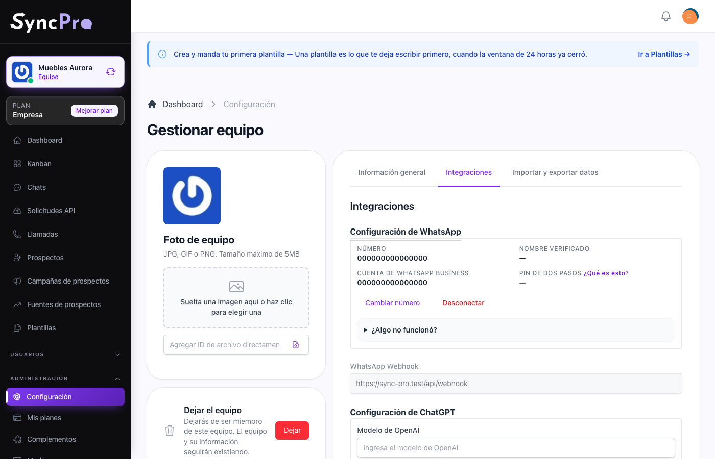This screenshot has height=459, width=715.
Task: Click the Mis planes card icon
Action: coord(17,418)
